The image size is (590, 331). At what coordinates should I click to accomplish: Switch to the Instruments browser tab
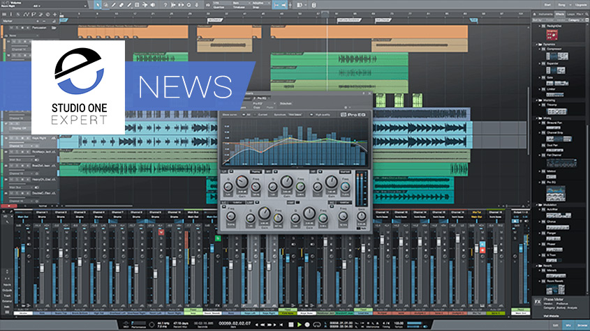point(545,14)
